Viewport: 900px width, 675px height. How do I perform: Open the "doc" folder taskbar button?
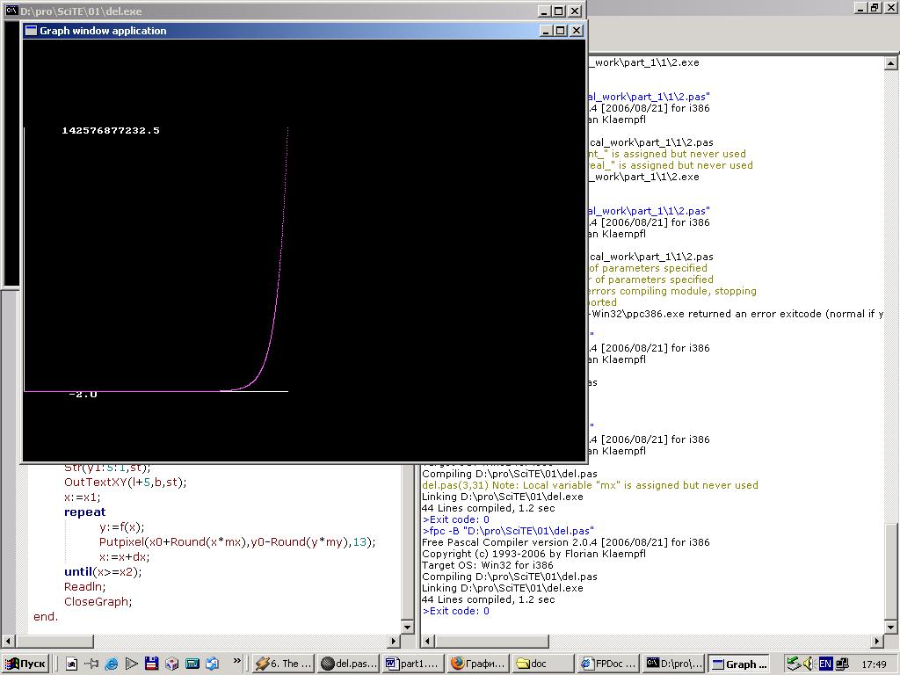point(542,664)
